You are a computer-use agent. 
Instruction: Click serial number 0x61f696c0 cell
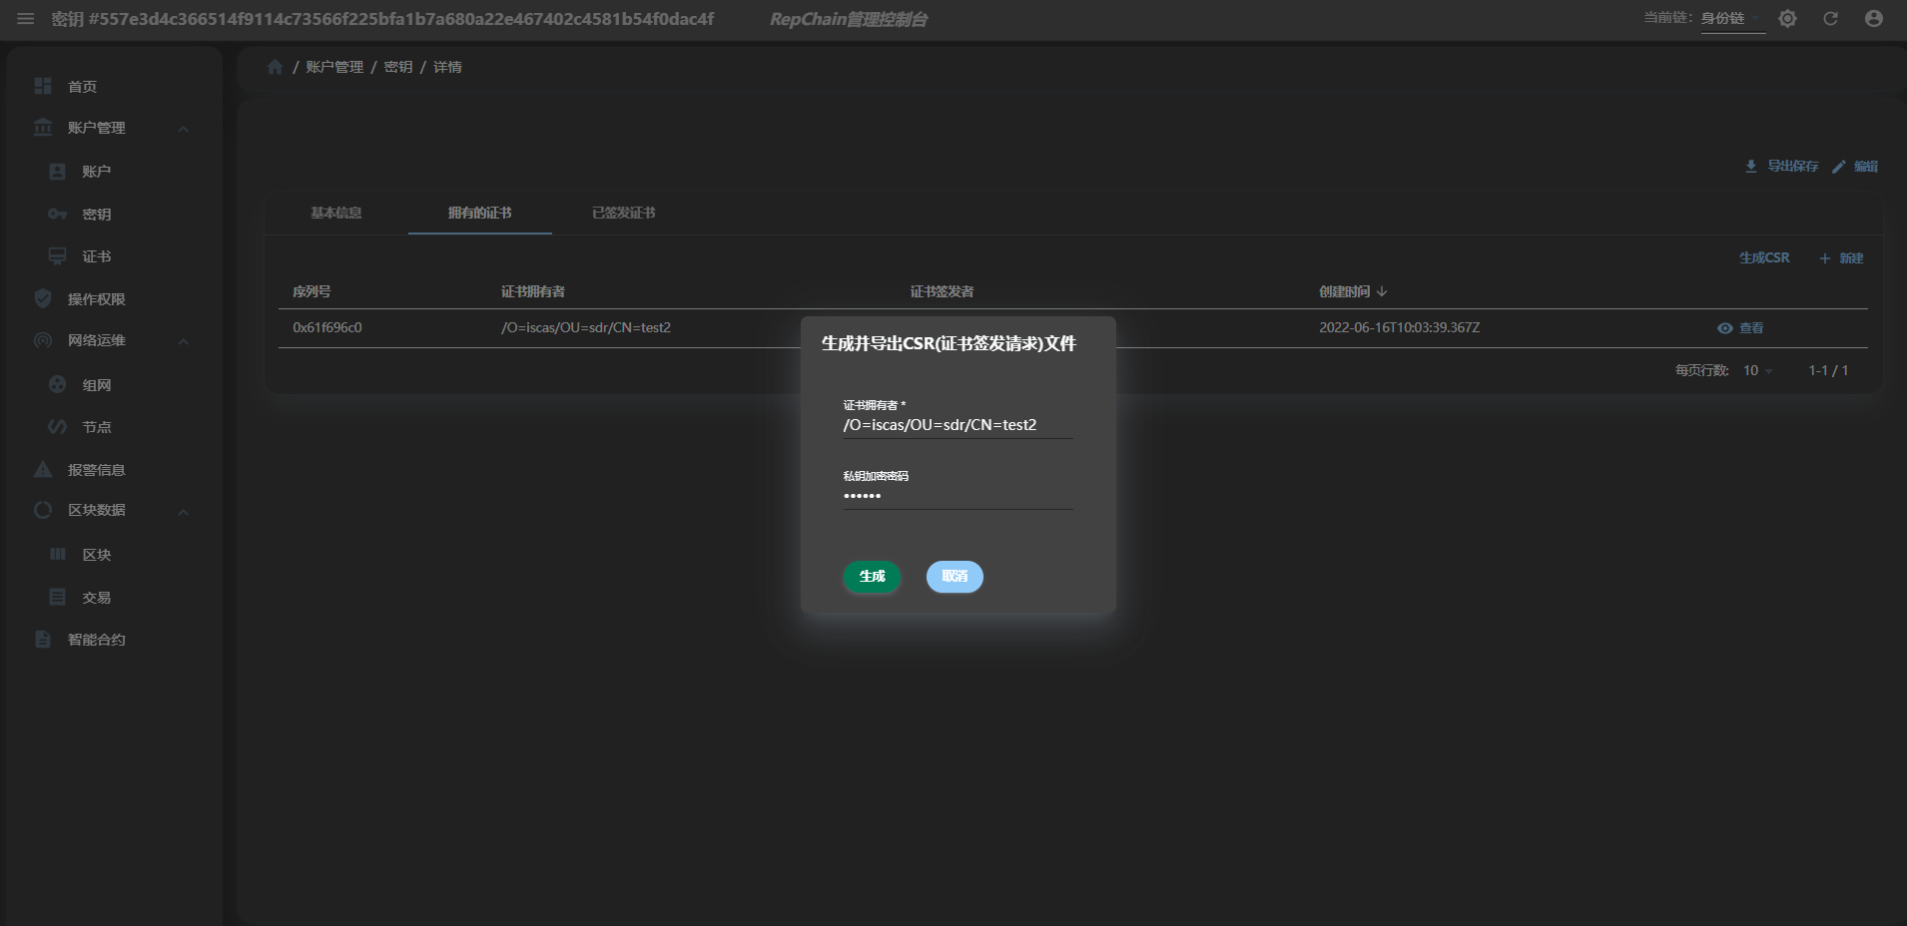327,328
